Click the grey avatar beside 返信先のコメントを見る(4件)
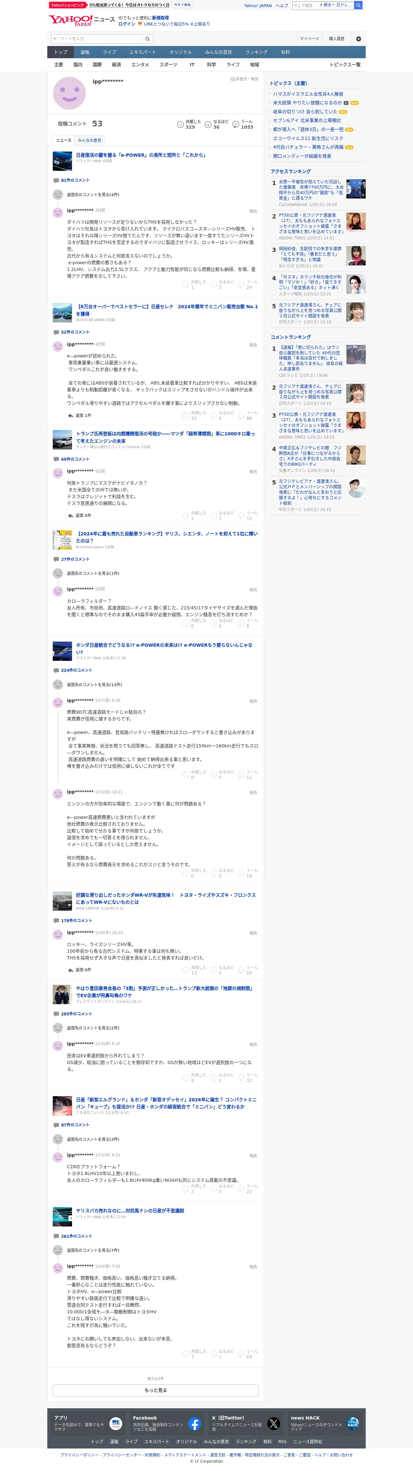The image size is (413, 1471). [58, 195]
